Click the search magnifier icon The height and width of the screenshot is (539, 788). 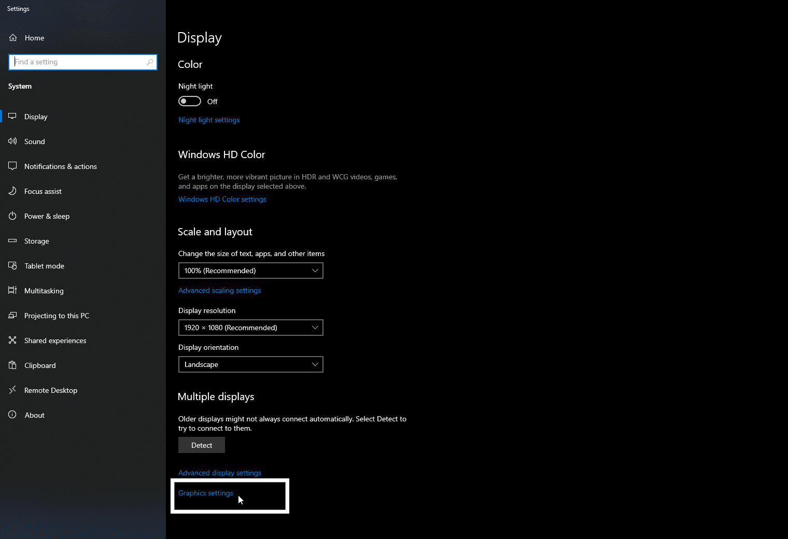pyautogui.click(x=150, y=62)
